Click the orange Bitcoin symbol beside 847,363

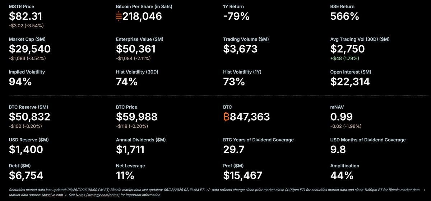[226, 117]
